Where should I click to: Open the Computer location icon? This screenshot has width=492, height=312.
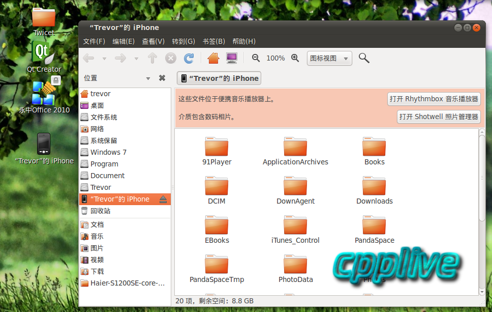[x=232, y=58]
